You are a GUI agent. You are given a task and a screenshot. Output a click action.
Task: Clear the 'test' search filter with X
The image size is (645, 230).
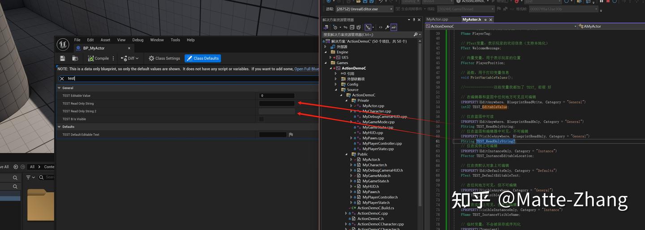point(62,79)
